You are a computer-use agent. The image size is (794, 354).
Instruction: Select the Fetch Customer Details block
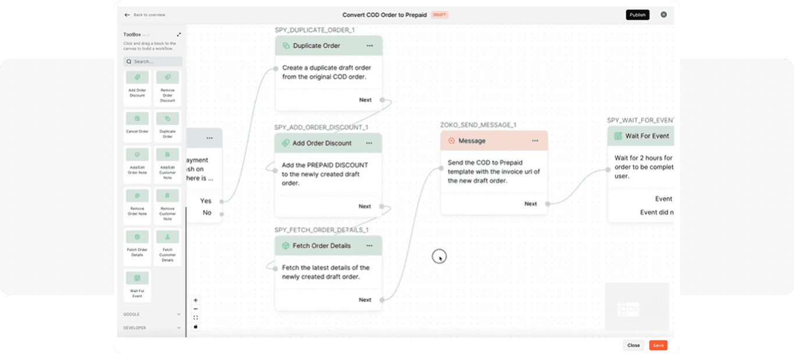pos(168,245)
